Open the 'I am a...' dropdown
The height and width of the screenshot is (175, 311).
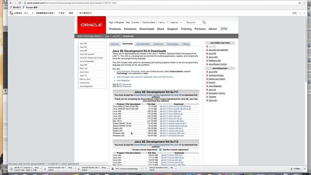(163, 23)
